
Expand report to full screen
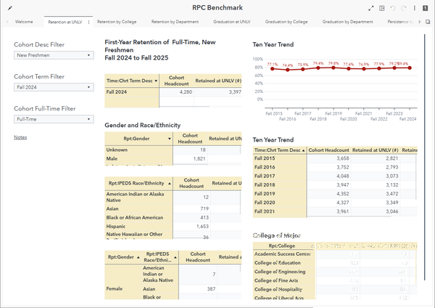[x=371, y=8]
